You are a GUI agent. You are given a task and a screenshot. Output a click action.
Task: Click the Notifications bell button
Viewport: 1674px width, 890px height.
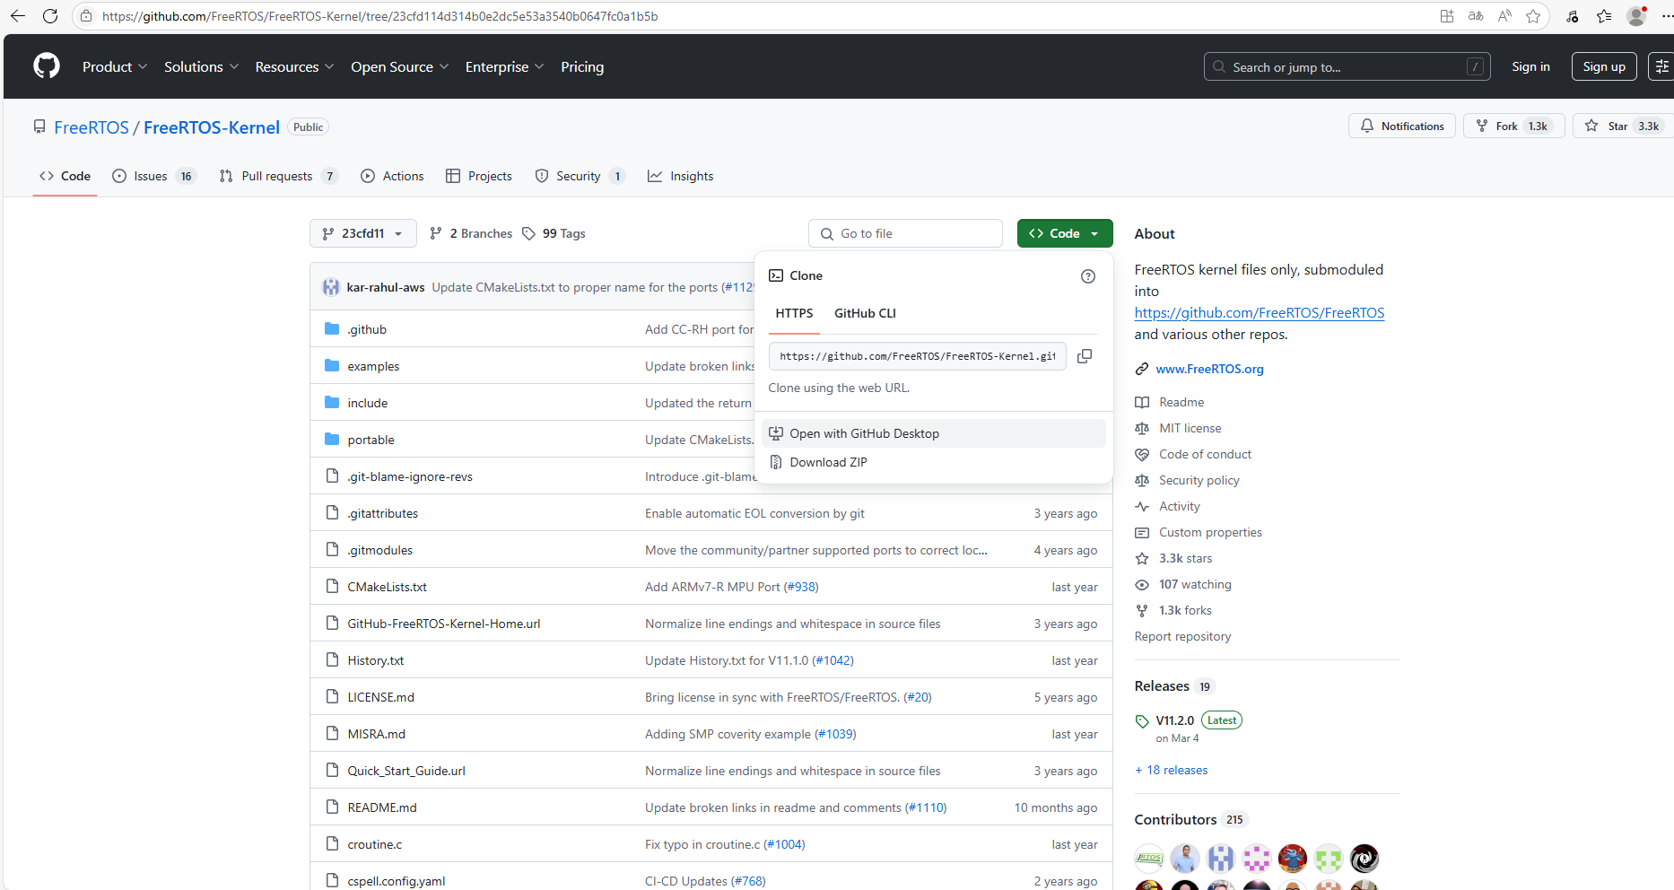[1401, 126]
